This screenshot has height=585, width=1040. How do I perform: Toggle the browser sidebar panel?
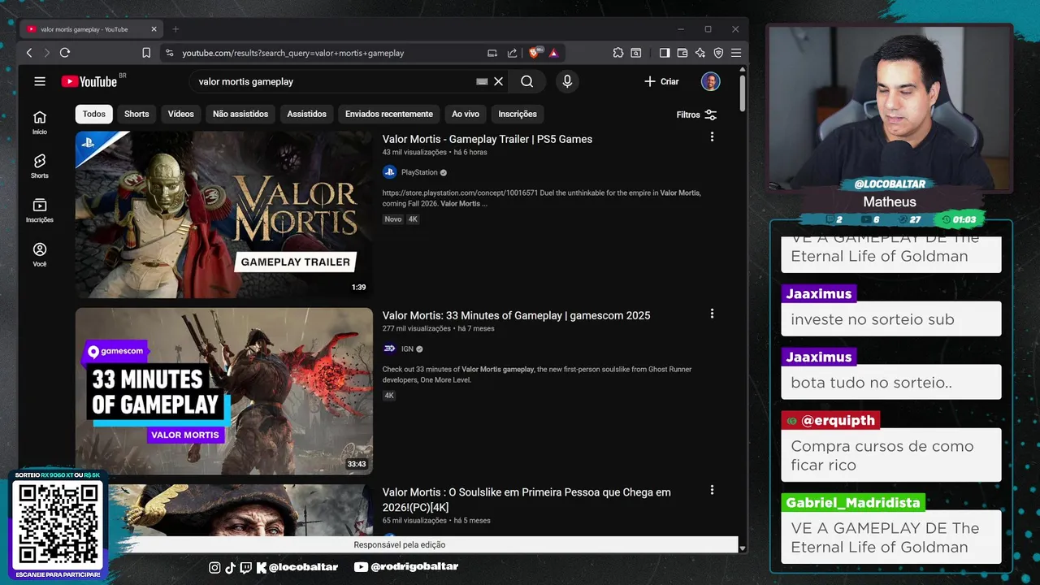tap(665, 53)
